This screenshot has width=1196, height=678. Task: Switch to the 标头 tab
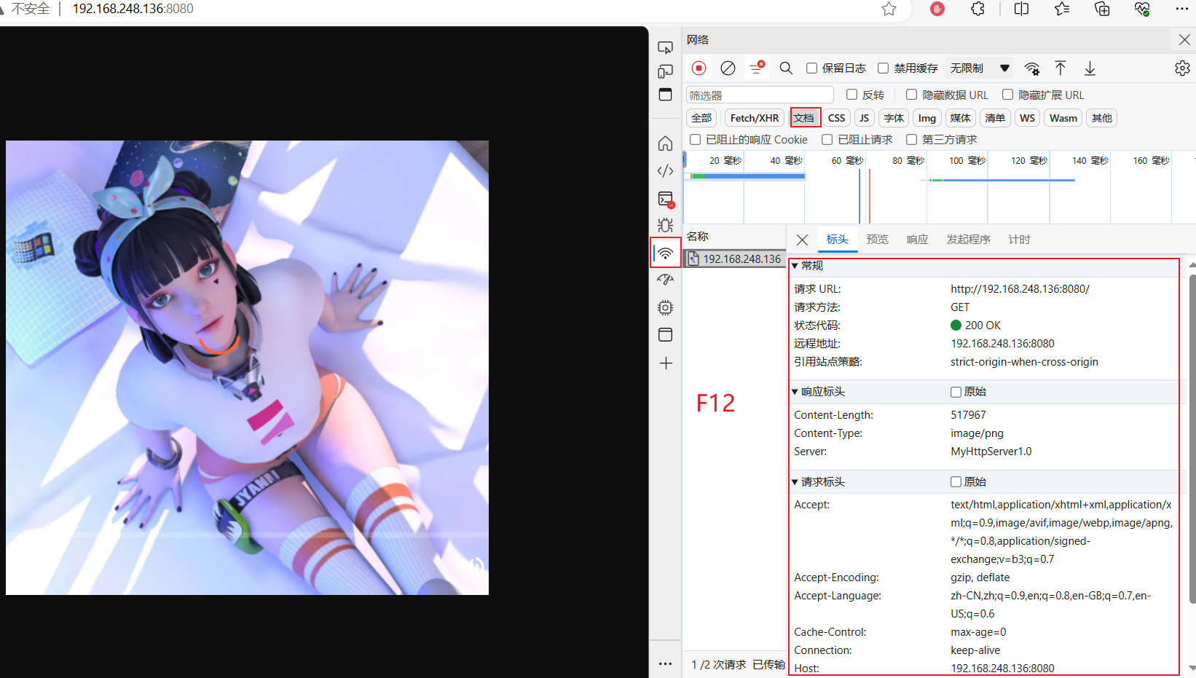838,240
